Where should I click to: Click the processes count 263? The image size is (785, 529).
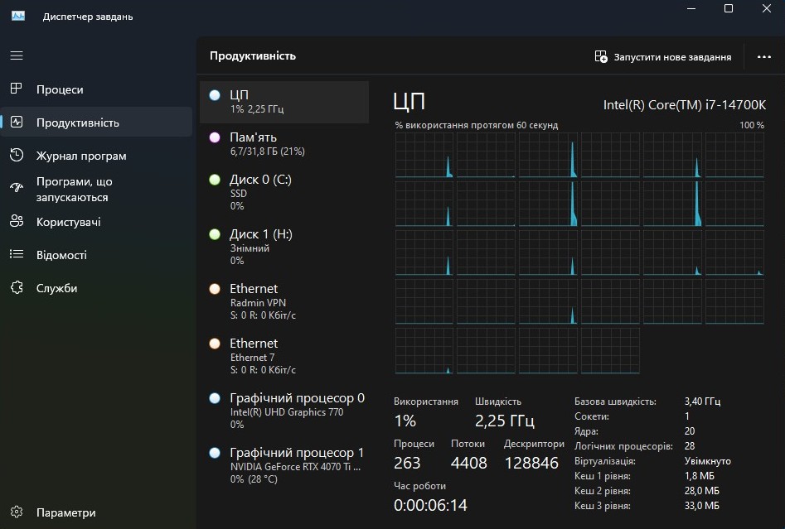tap(407, 463)
